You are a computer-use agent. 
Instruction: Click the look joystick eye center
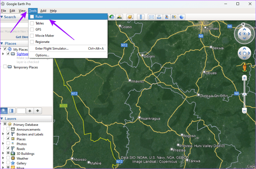point(244,34)
